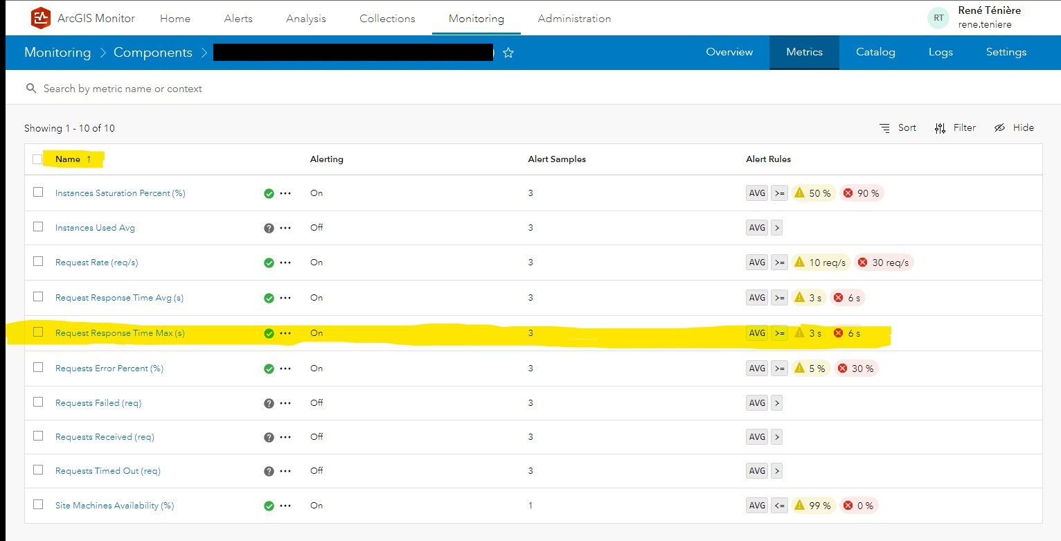Screen dimensions: 1061x541
Task: Click the critical icon showing 90% threshold
Action: pyautogui.click(x=848, y=193)
